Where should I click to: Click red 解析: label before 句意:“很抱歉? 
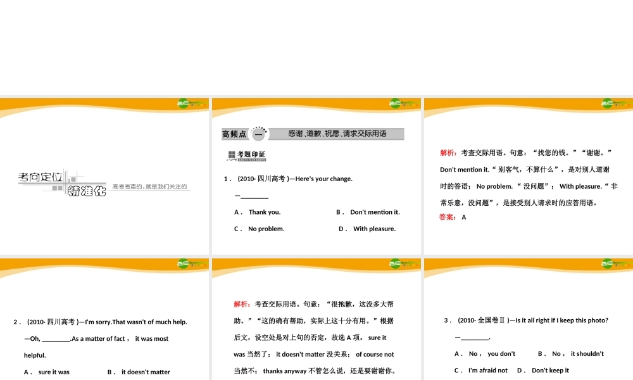coord(242,304)
